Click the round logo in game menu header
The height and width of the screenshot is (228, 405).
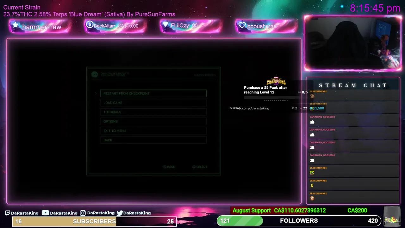pos(94,74)
